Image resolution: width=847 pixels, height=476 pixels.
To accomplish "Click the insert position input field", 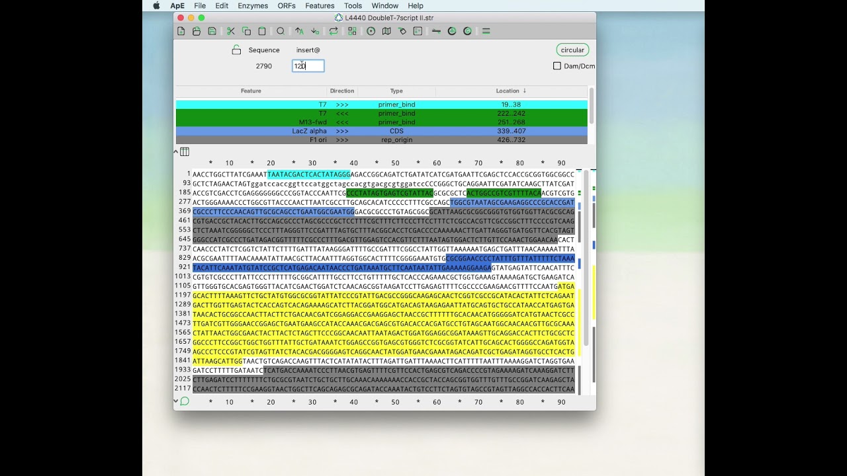I will [x=308, y=65].
